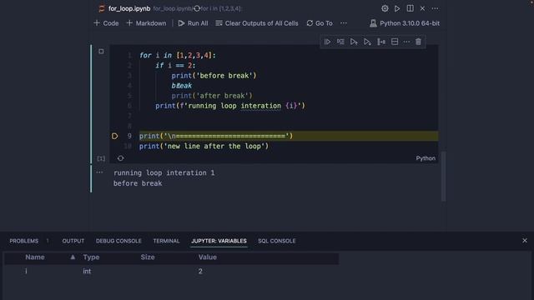The height and width of the screenshot is (300, 534).
Task: Click the 'if i == 2:' code line
Action: pos(175,65)
